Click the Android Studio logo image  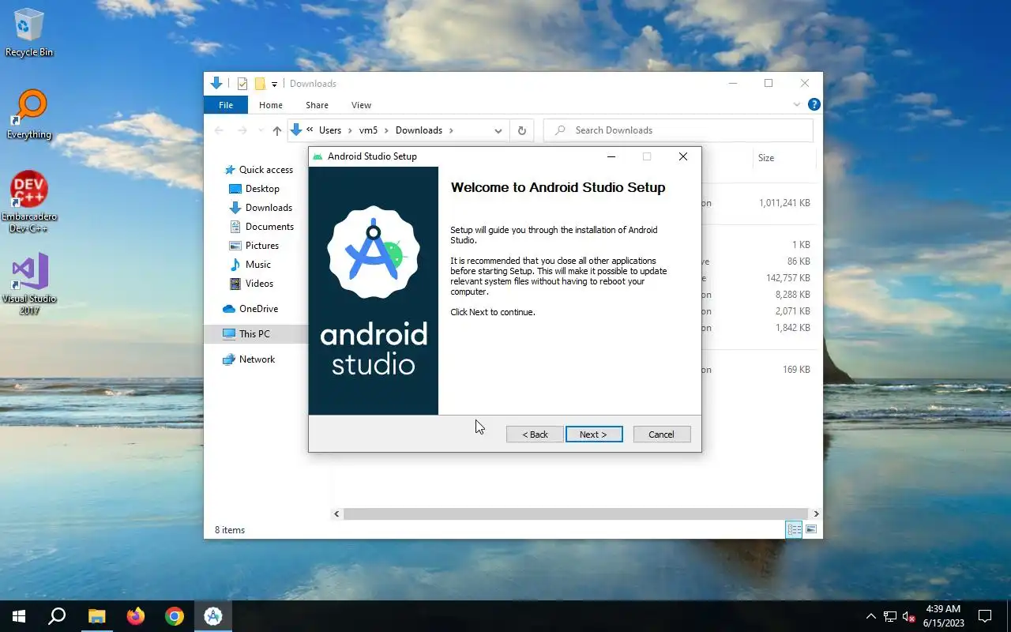click(374, 291)
